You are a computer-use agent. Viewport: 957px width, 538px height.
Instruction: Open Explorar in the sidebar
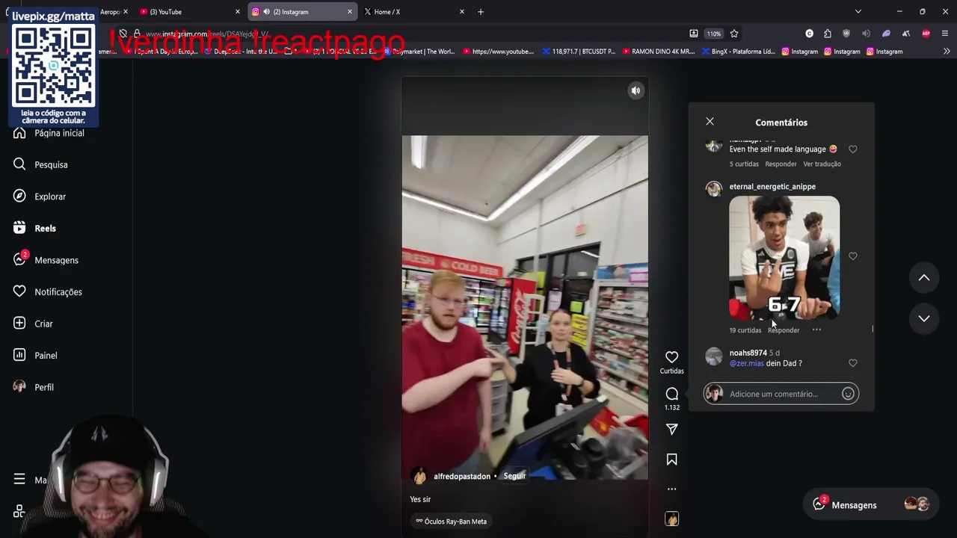(x=40, y=197)
